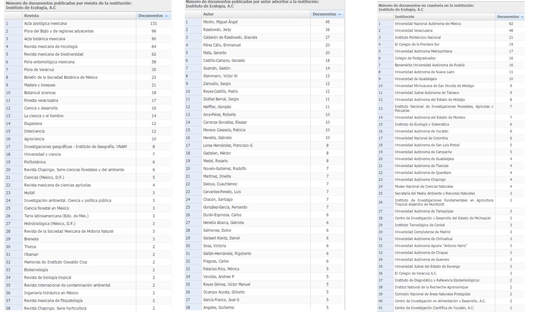555x312 pixels.
Task: Sort journals table by Documentos arrow
Action: point(167,16)
